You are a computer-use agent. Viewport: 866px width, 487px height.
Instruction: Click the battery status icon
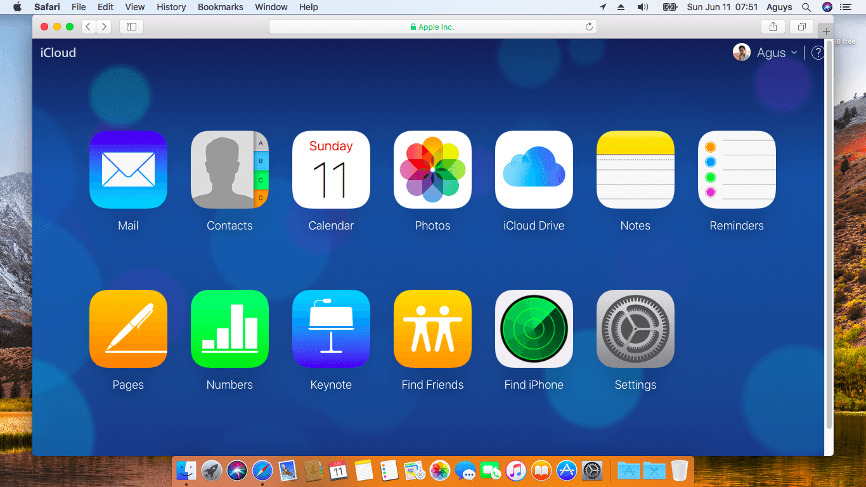coord(670,7)
